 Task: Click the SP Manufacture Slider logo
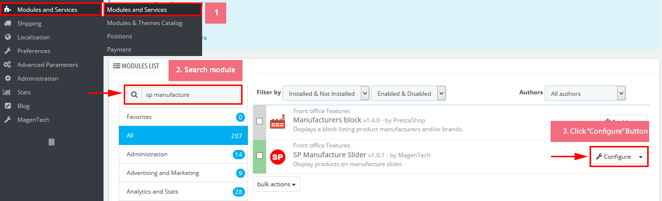click(278, 157)
